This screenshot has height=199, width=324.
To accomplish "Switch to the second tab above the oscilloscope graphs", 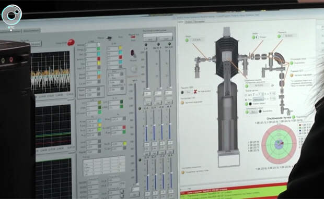I will pos(31,31).
